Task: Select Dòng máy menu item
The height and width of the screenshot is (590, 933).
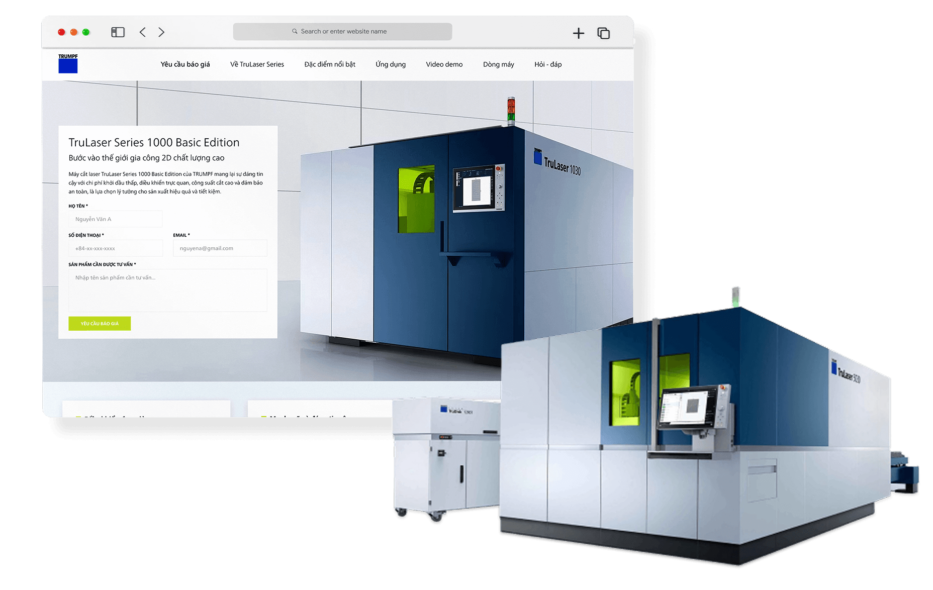Action: coord(499,64)
